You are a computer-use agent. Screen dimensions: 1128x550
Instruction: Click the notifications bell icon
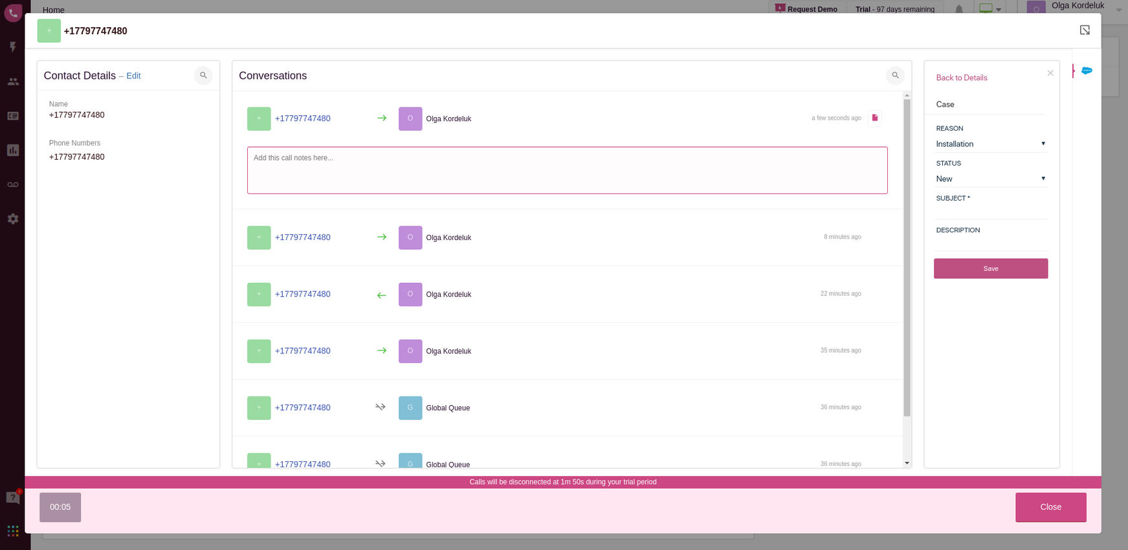click(x=959, y=9)
